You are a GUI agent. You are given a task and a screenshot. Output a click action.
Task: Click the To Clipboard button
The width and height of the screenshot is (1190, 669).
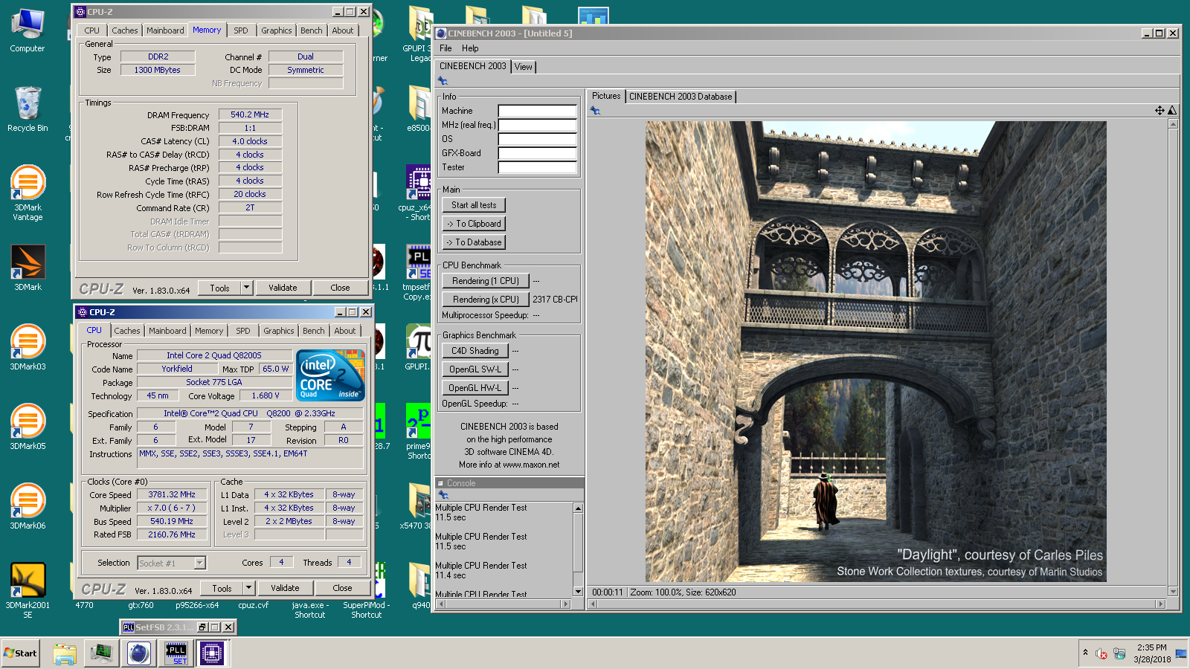[474, 224]
